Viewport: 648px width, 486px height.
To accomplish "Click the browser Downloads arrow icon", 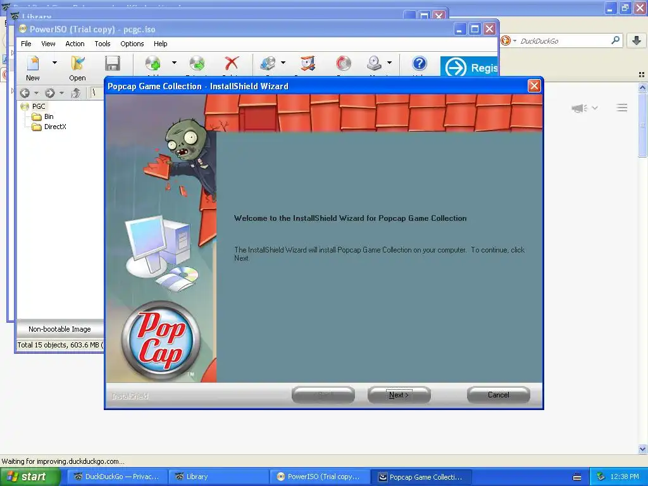I will 637,40.
